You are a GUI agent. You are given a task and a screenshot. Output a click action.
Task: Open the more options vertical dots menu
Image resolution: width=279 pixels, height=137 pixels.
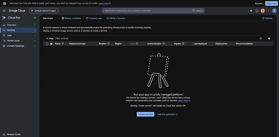tap(268, 11)
